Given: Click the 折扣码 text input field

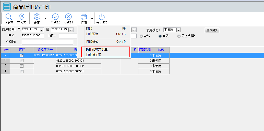Looking at the screenshot, I should [x=47, y=42].
